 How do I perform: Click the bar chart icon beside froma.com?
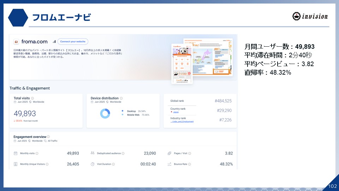54,42
